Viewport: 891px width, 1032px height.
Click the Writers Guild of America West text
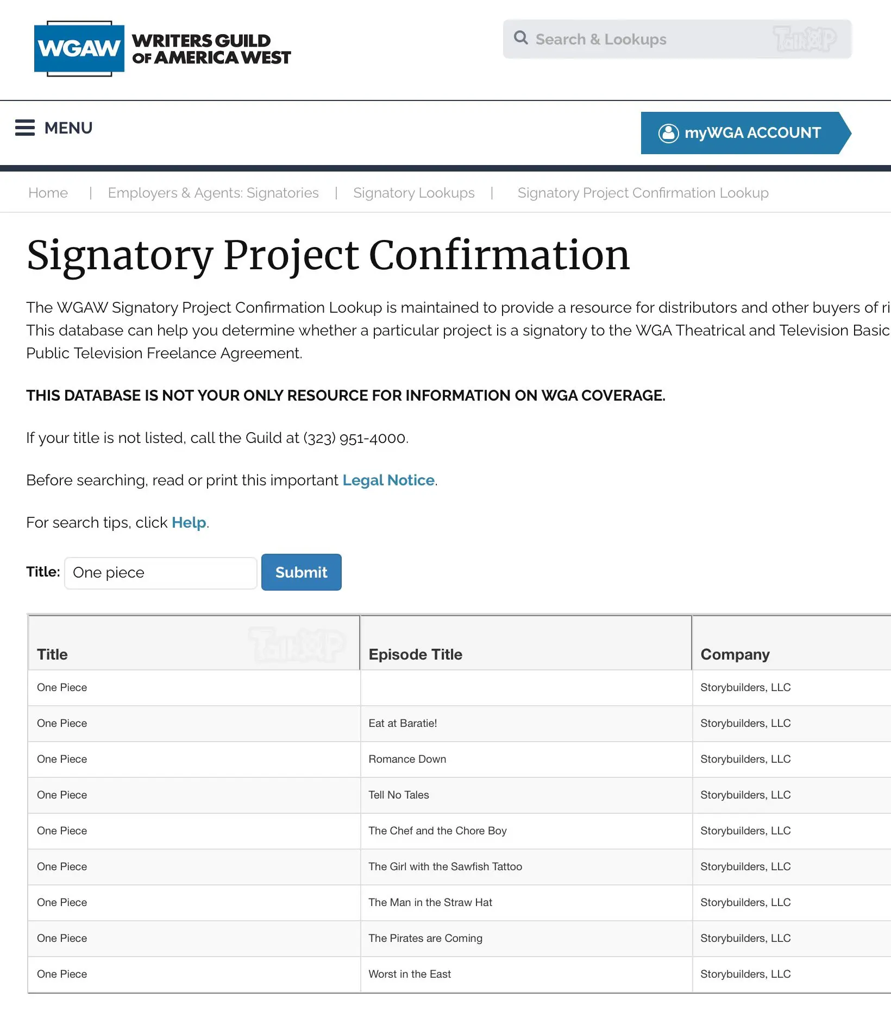click(211, 49)
